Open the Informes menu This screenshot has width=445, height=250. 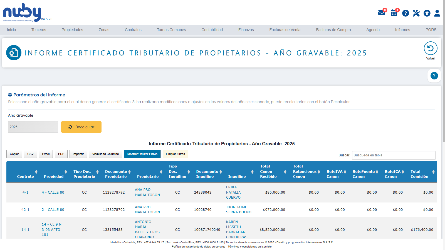point(402,30)
